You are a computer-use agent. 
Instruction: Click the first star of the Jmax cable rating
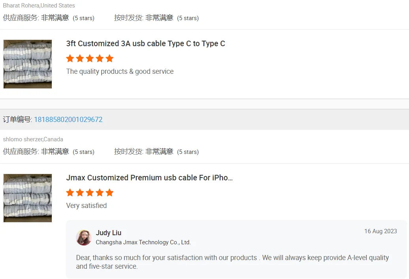pos(70,193)
